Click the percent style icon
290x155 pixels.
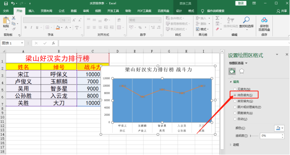coord(140,27)
